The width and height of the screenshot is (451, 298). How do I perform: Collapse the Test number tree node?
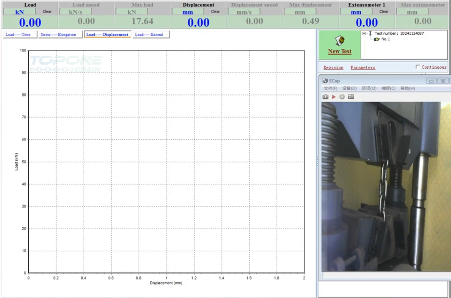(x=364, y=34)
